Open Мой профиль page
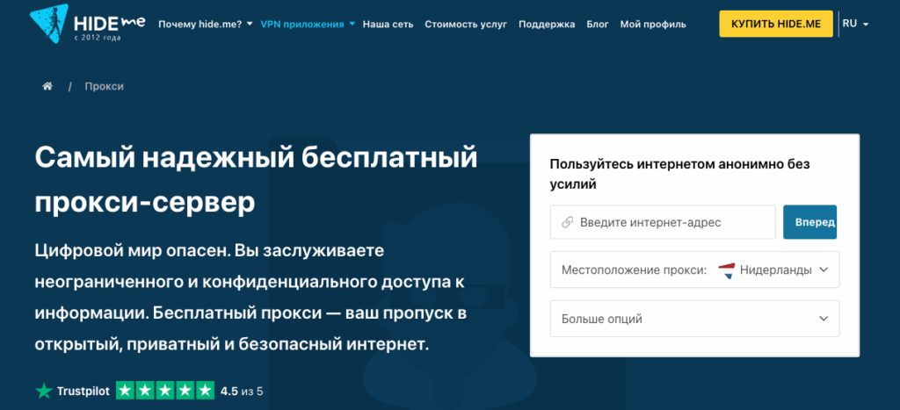 (x=653, y=25)
